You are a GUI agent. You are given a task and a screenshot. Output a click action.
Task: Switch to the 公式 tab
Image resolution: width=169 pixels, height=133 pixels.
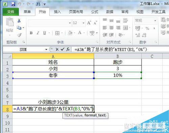(95, 11)
